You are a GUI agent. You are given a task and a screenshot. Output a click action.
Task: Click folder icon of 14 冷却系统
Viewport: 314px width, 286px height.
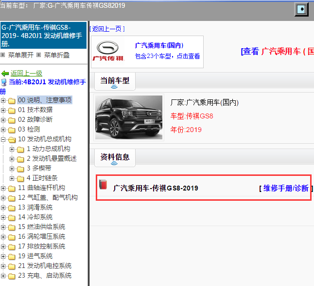point(12,218)
